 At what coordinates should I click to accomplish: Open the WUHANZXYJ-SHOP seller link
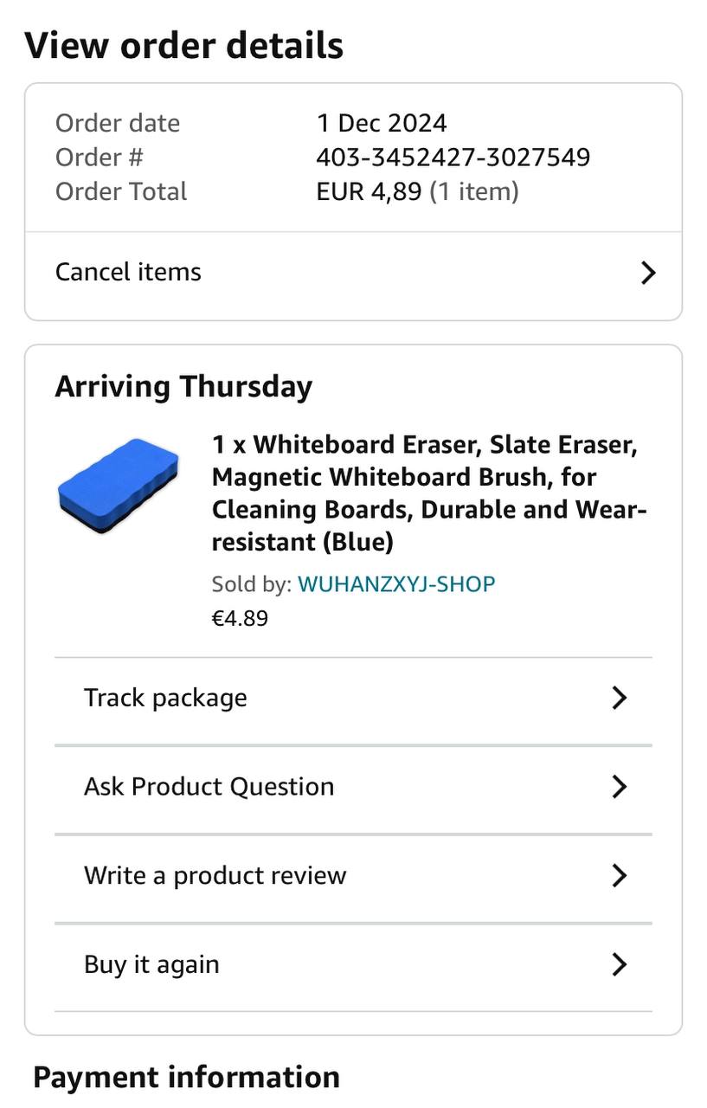pyautogui.click(x=396, y=584)
